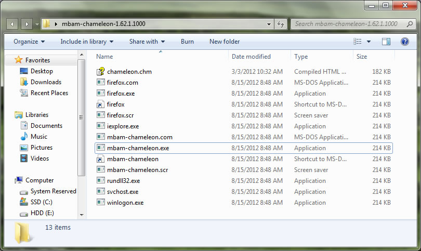Image resolution: width=421 pixels, height=251 pixels.
Task: Open the Help question mark icon
Action: pos(404,42)
